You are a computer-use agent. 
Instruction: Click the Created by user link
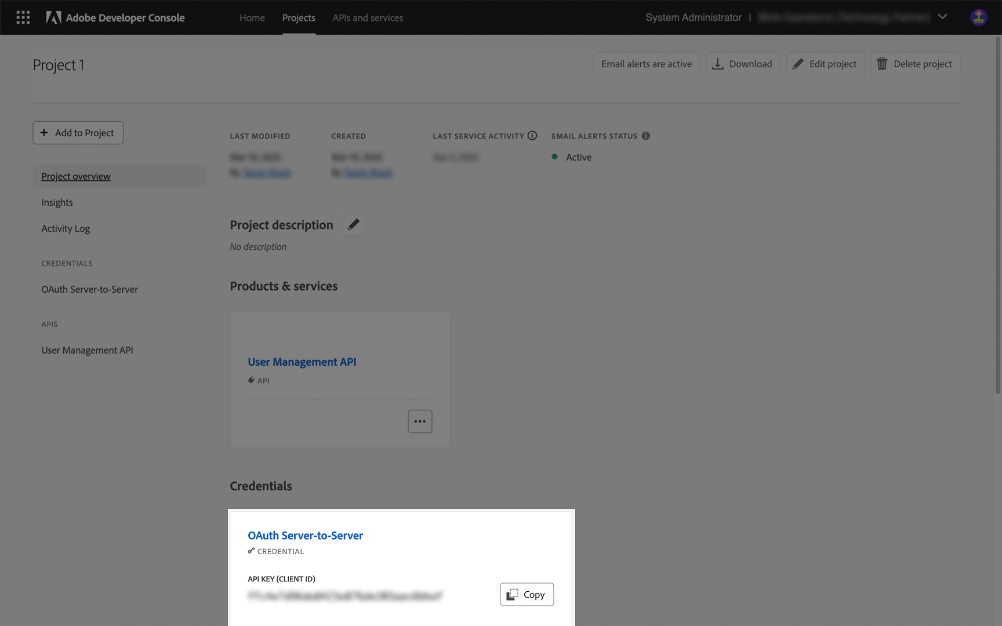tap(368, 173)
